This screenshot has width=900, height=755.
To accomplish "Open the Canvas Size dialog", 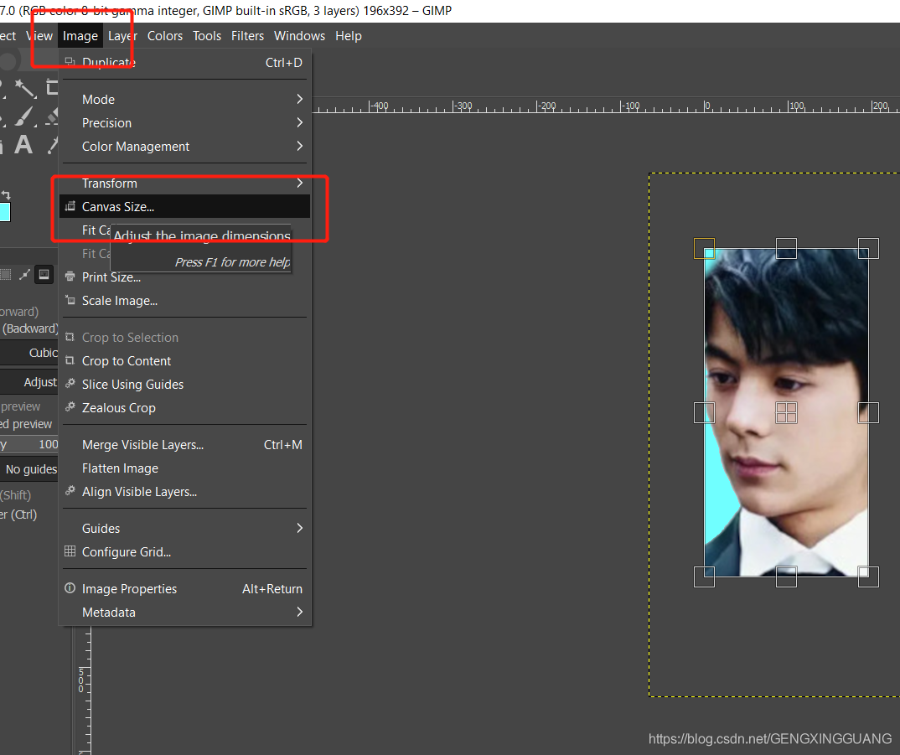I will point(185,207).
